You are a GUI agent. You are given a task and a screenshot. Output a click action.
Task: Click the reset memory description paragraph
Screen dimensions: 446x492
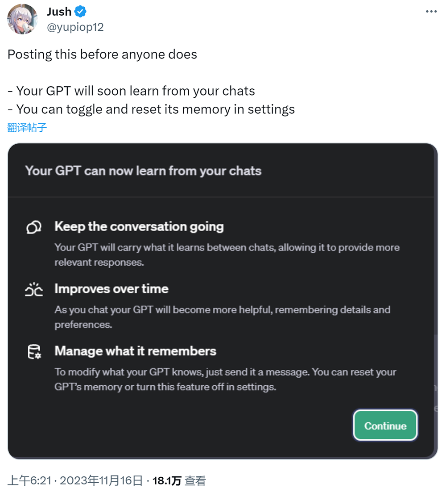tap(225, 379)
